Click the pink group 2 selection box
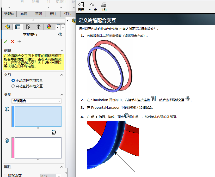Image resolution: width=215 pixels, height=177 pixels. [38, 148]
